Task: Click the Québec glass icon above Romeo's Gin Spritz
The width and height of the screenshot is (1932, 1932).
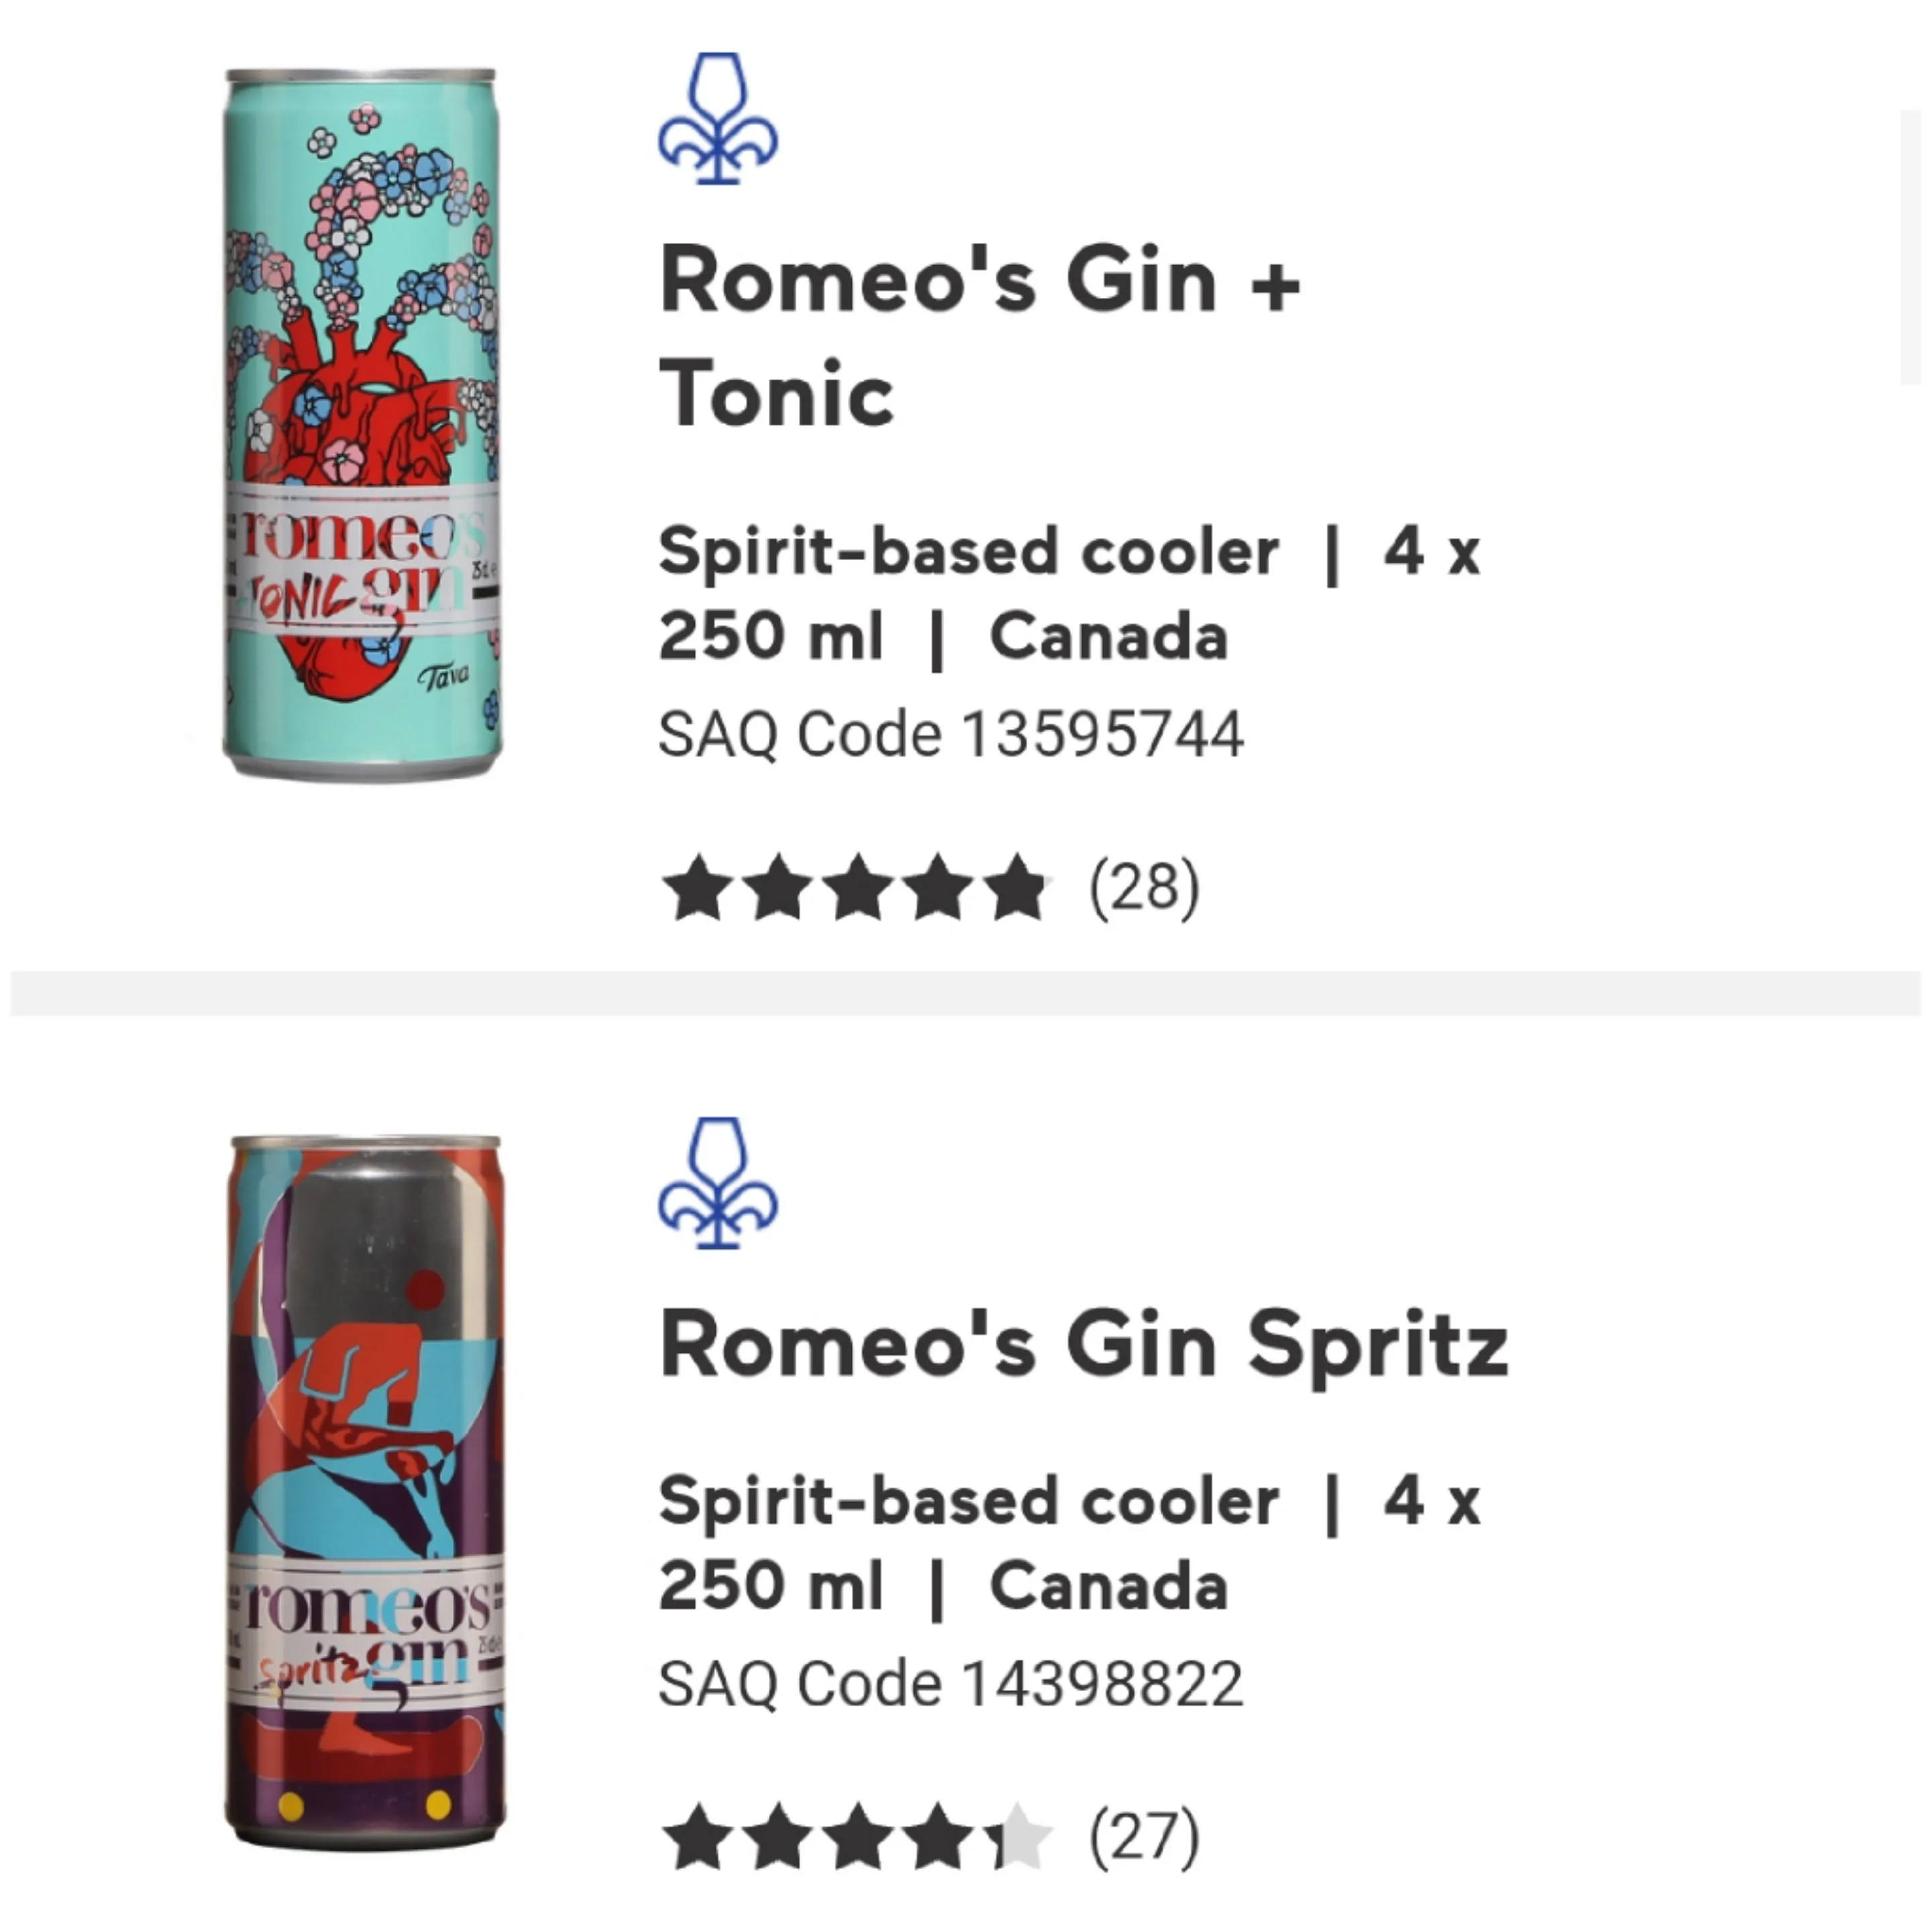Action: [x=717, y=1182]
